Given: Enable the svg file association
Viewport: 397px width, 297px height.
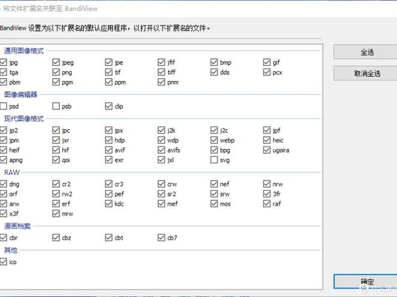Looking at the screenshot, I should (x=214, y=160).
